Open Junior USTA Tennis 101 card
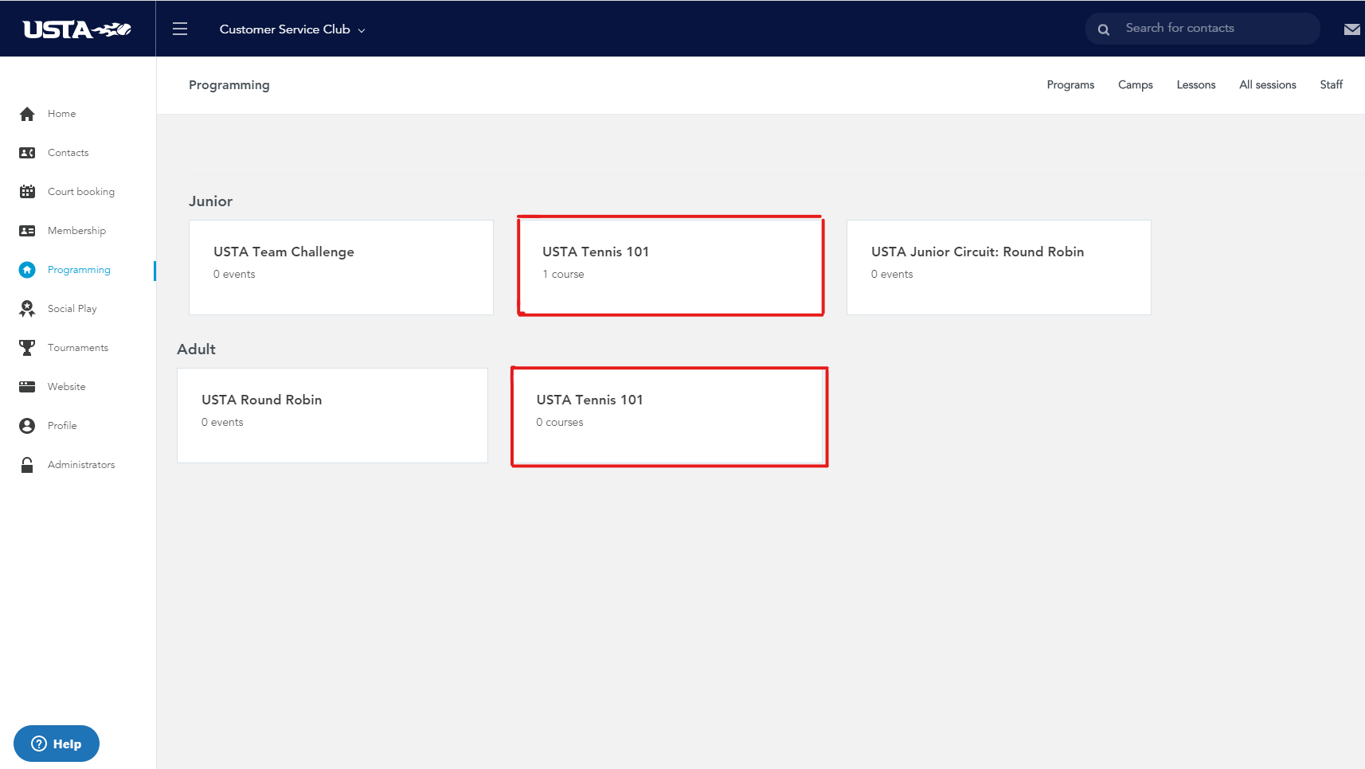 pyautogui.click(x=670, y=267)
